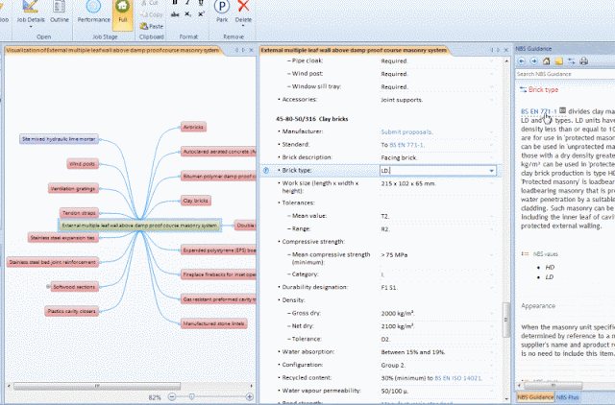The height and width of the screenshot is (405, 615).
Task: Toggle italic formatting
Action: 188,3
